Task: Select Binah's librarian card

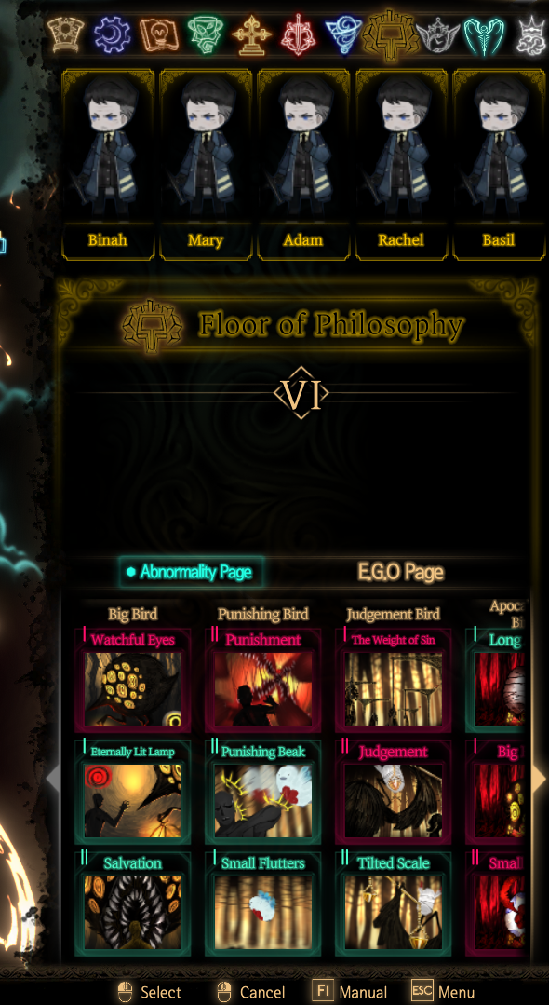Action: (x=108, y=164)
